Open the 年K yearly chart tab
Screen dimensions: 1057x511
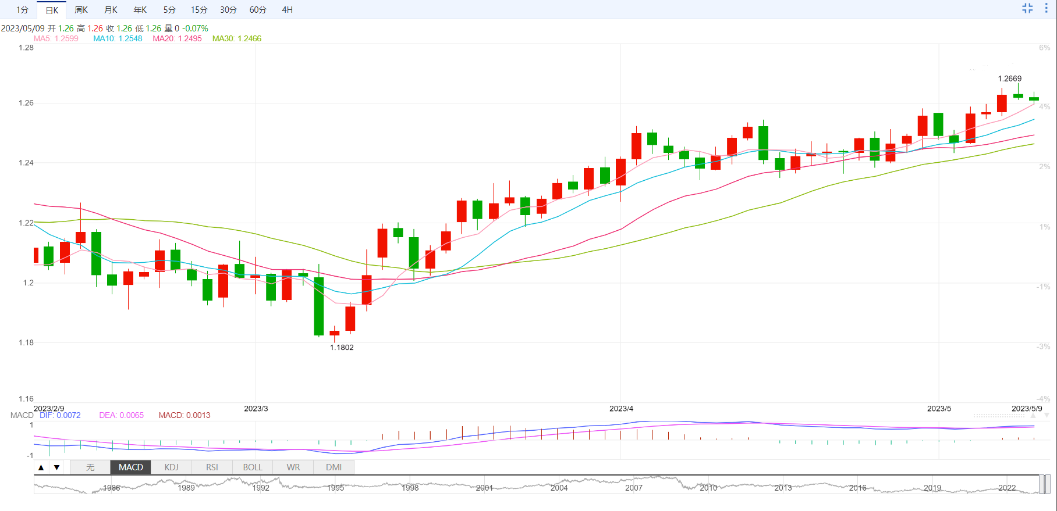[140, 10]
